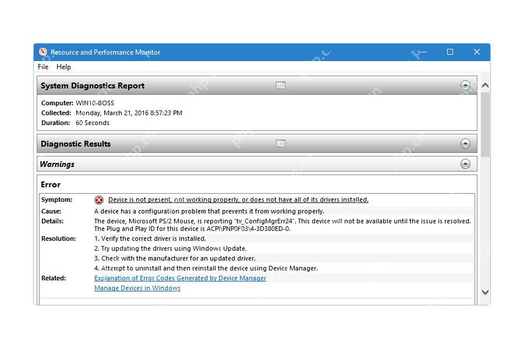Maximize the Resource and Performance Monitor window
524x349 pixels.
[450, 52]
